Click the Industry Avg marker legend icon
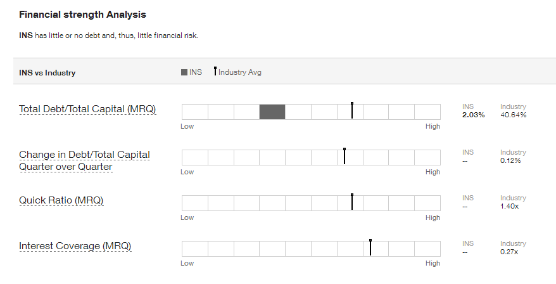 215,71
